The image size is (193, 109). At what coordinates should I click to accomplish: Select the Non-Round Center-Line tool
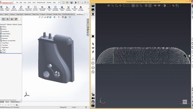(x=28, y=8)
